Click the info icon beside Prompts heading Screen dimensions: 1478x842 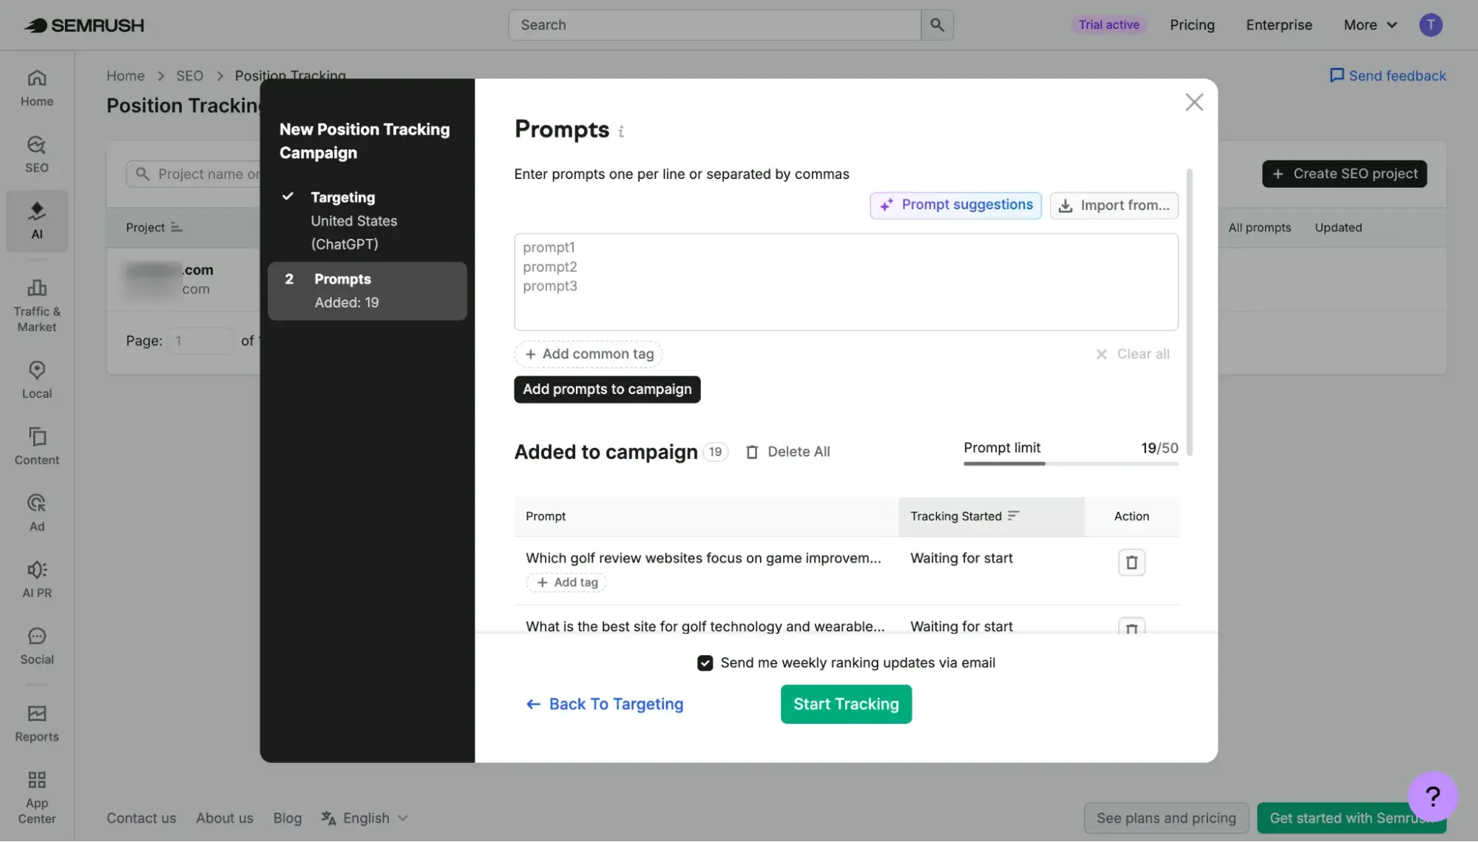coord(621,132)
